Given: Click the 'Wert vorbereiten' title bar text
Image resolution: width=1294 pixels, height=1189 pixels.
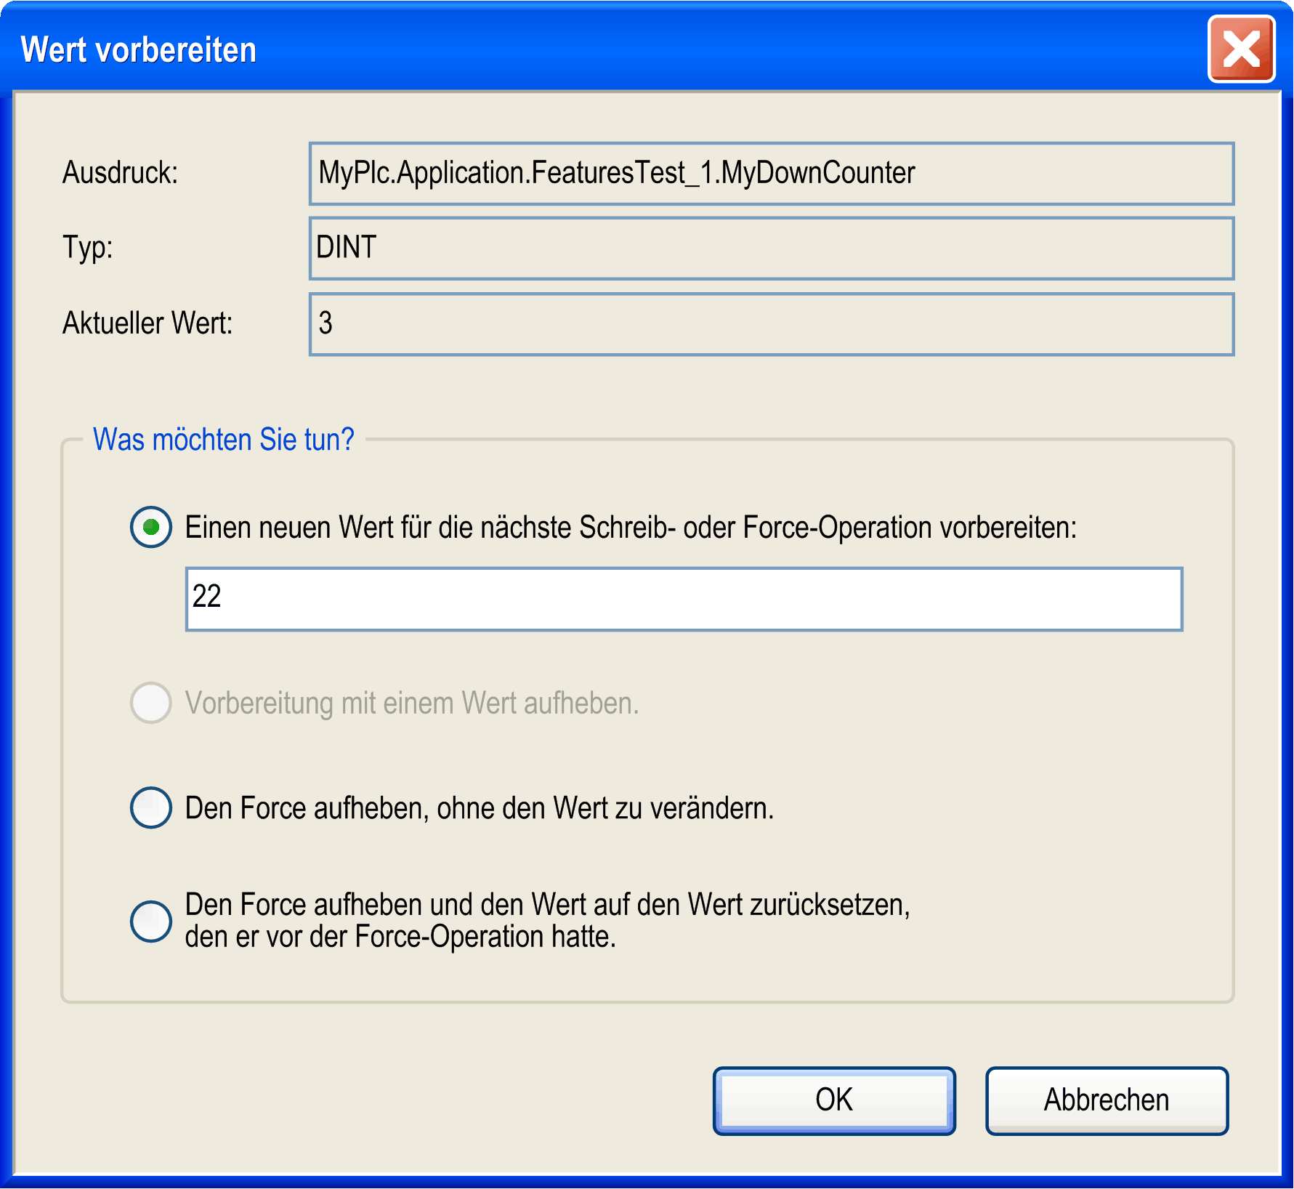Looking at the screenshot, I should point(138,50).
